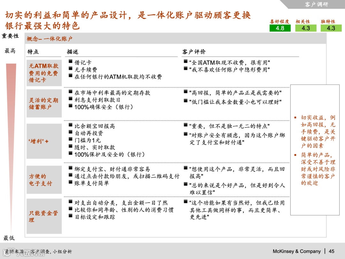Click 100%确保安全（银行）
The width and height of the screenshot is (345, 259).
[104, 107]
